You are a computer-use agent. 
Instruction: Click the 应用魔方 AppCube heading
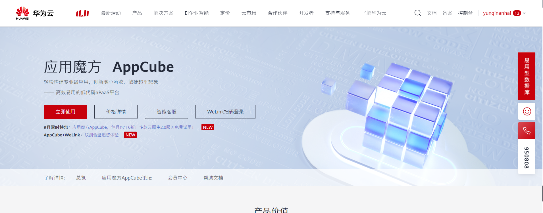point(109,67)
